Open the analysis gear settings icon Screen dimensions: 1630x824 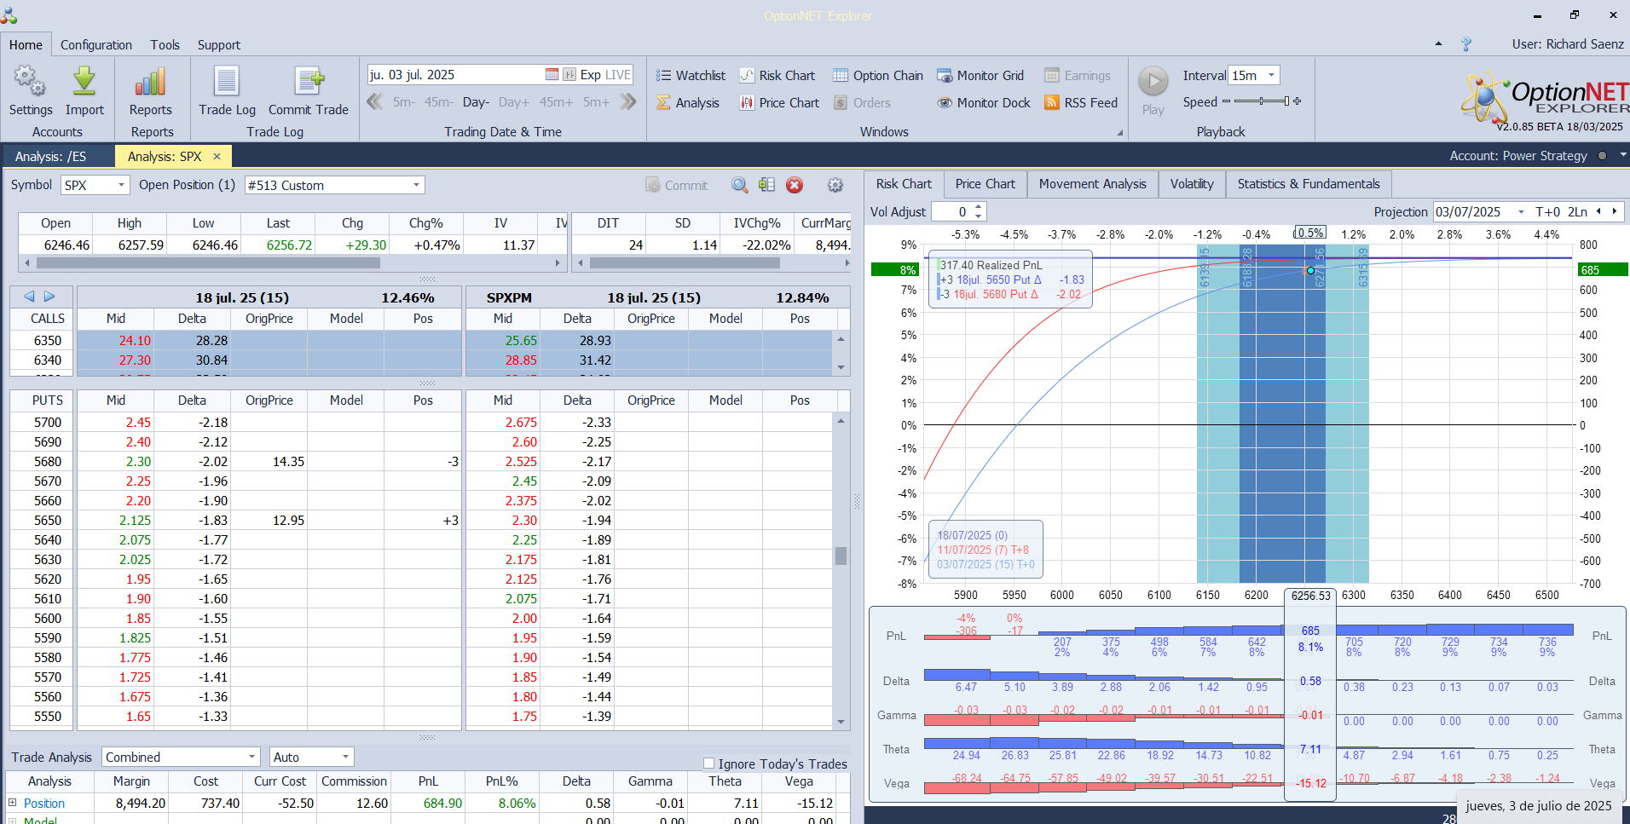coord(835,185)
